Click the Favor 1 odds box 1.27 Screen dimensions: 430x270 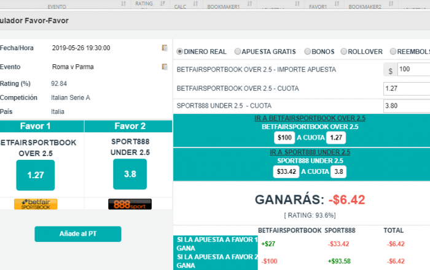click(36, 175)
